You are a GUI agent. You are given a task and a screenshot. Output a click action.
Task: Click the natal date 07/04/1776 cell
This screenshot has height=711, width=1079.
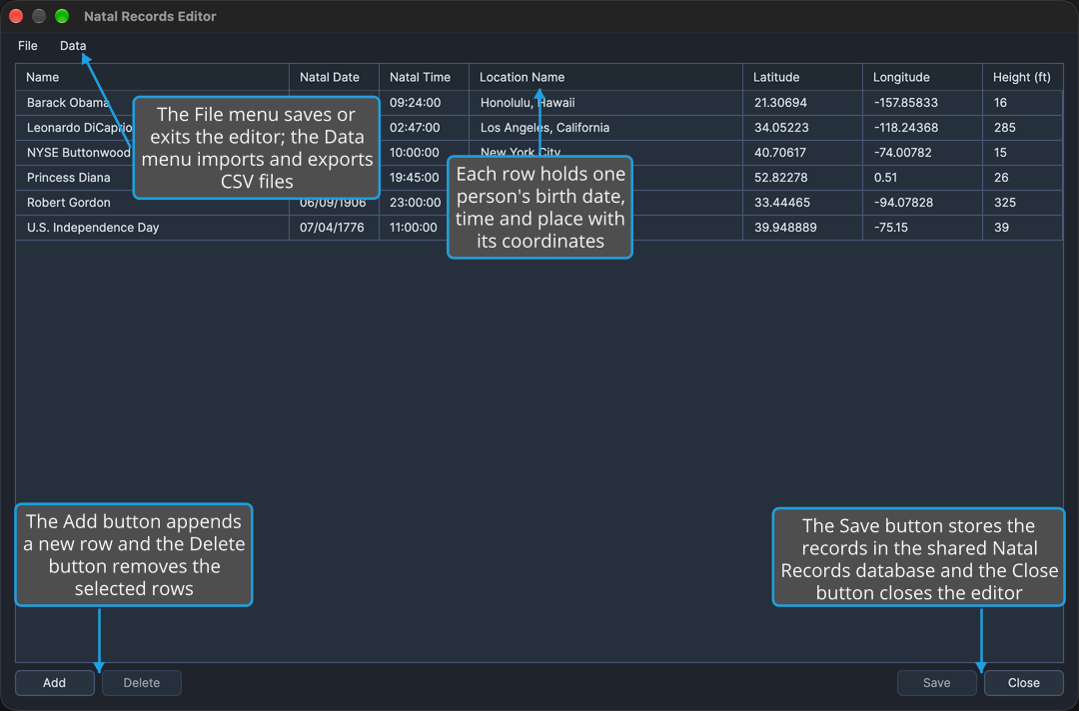334,227
